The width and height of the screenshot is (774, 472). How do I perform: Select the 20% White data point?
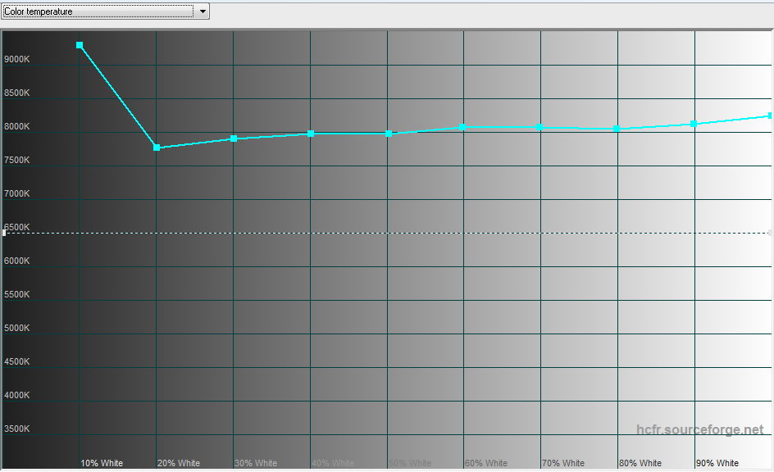[157, 147]
